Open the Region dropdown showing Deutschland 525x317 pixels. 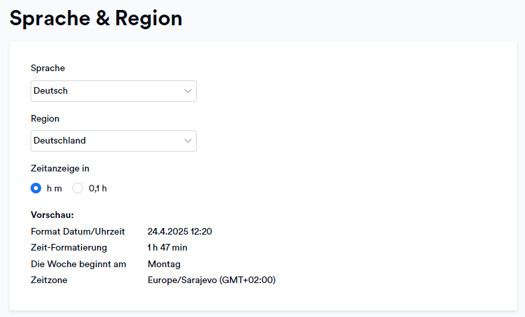(114, 141)
